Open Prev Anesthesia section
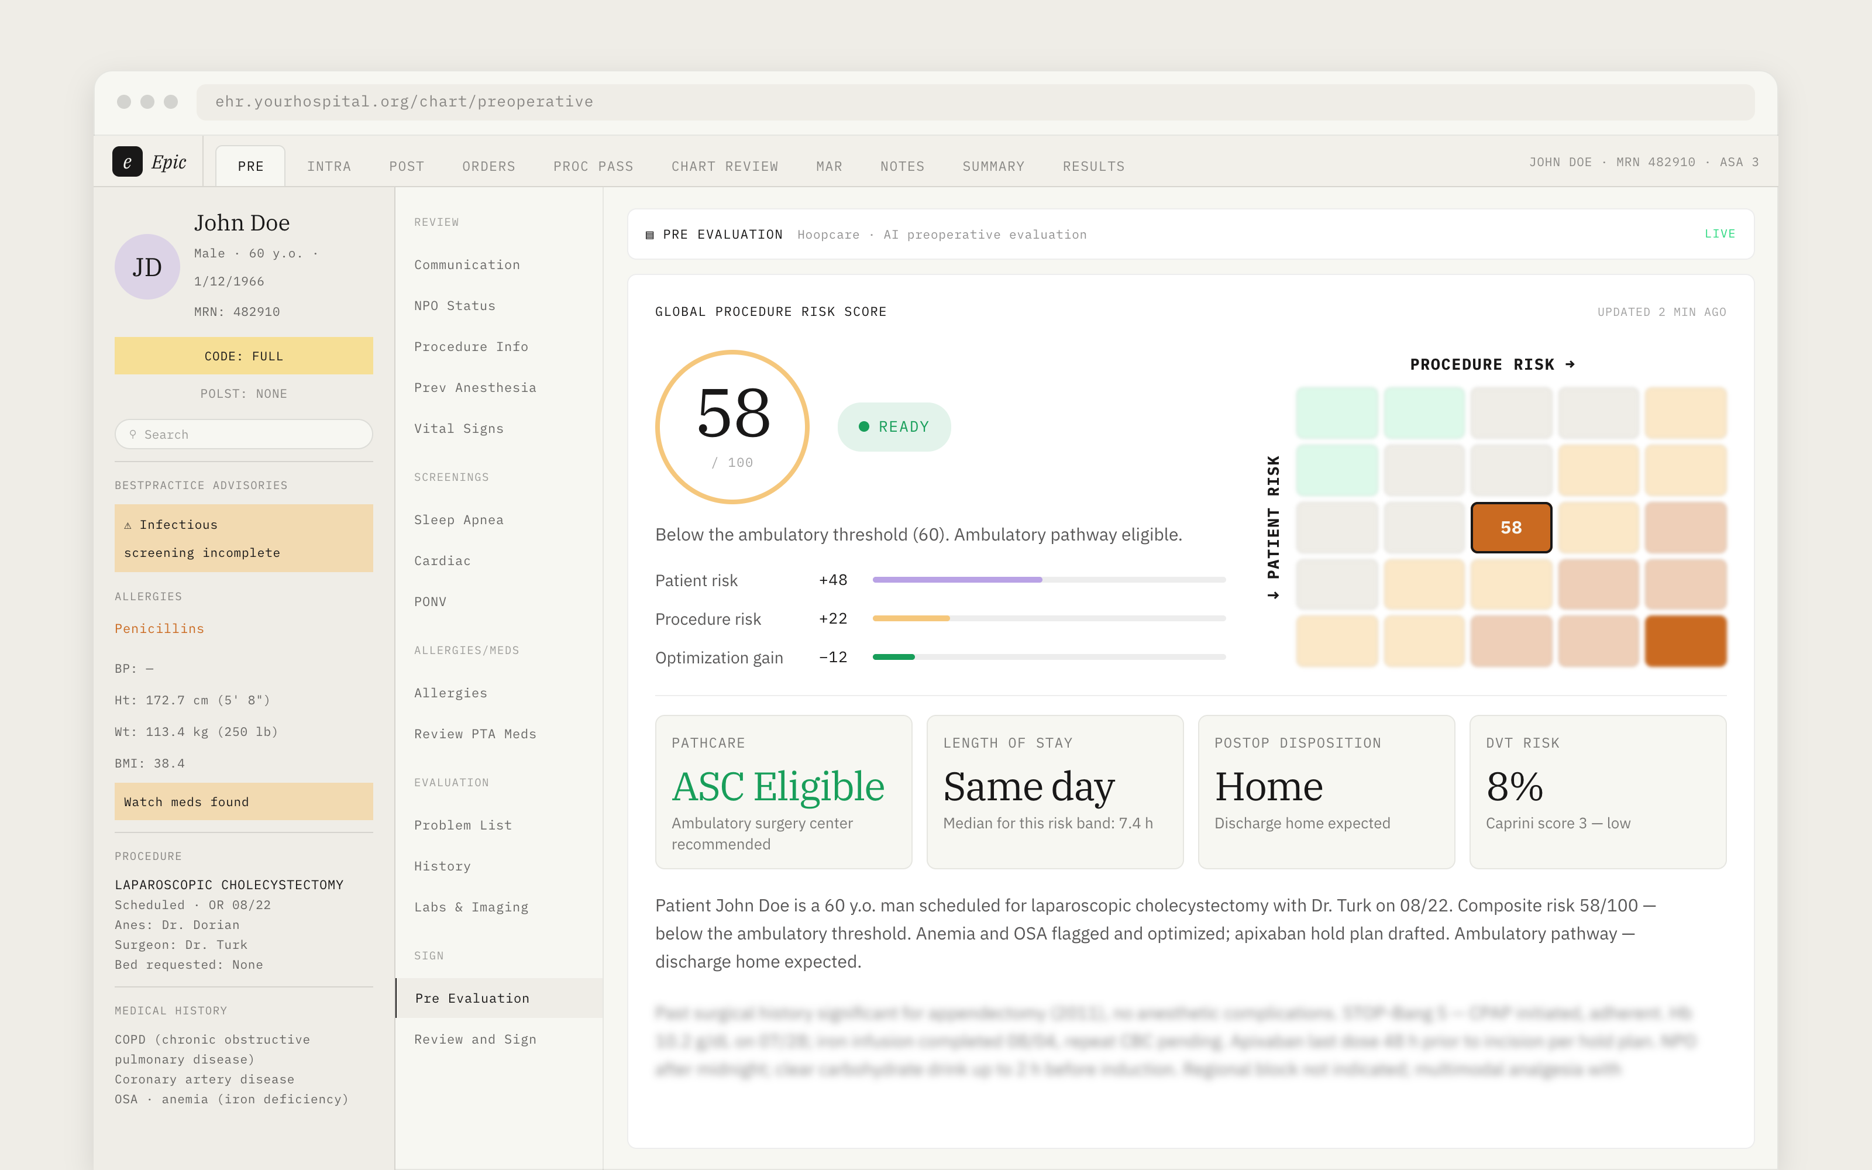This screenshot has width=1872, height=1170. pos(475,388)
